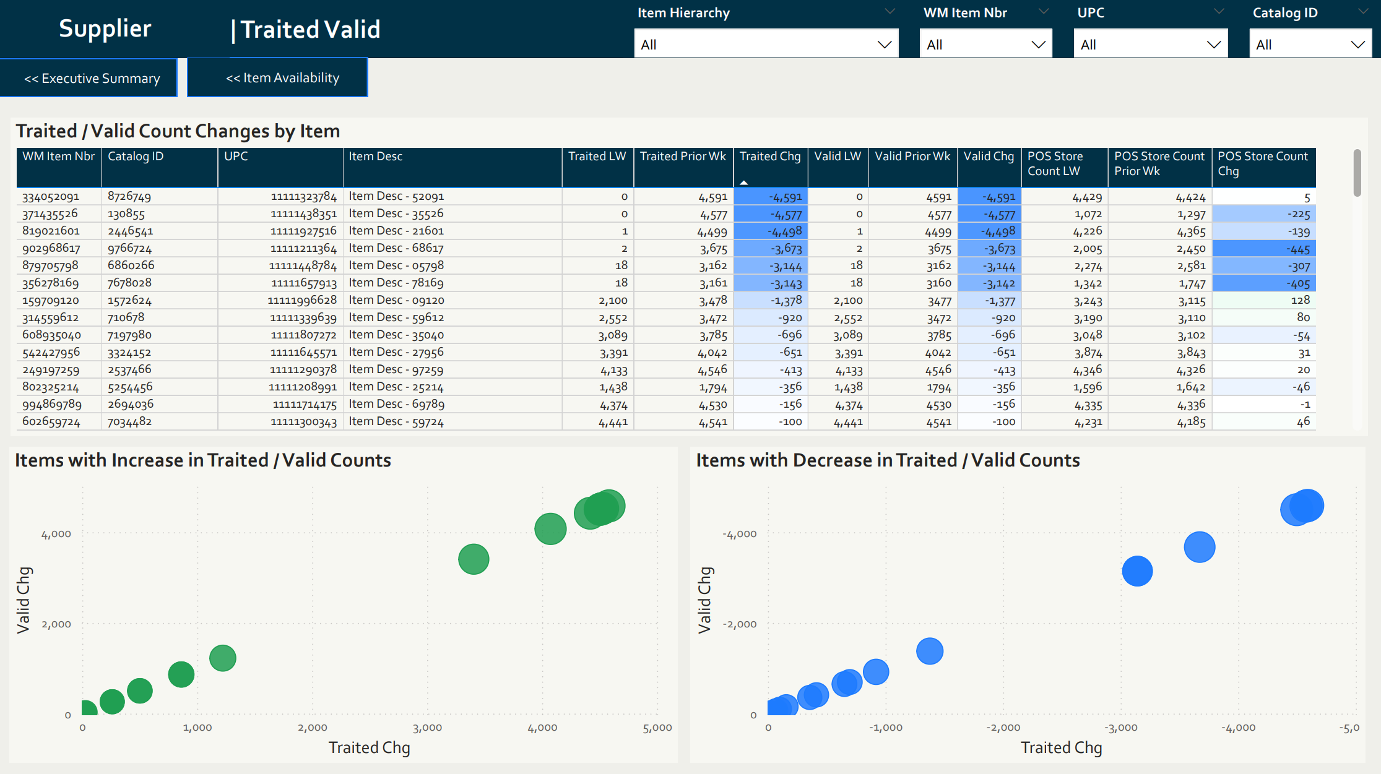Click the blue bubble near -1,400 Traited Chg
Viewport: 1381px width, 774px height.
click(x=929, y=651)
